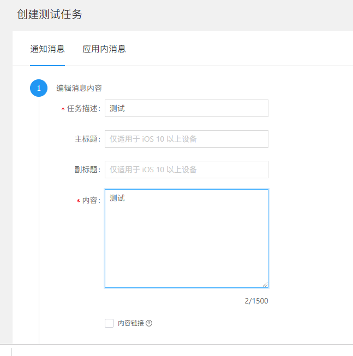Click the red required asterisk by 内容

click(x=78, y=201)
